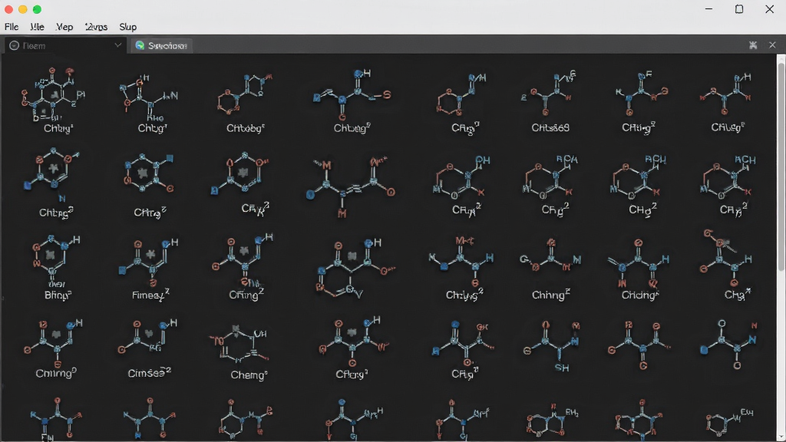Close the panel with the X icon

pyautogui.click(x=772, y=45)
